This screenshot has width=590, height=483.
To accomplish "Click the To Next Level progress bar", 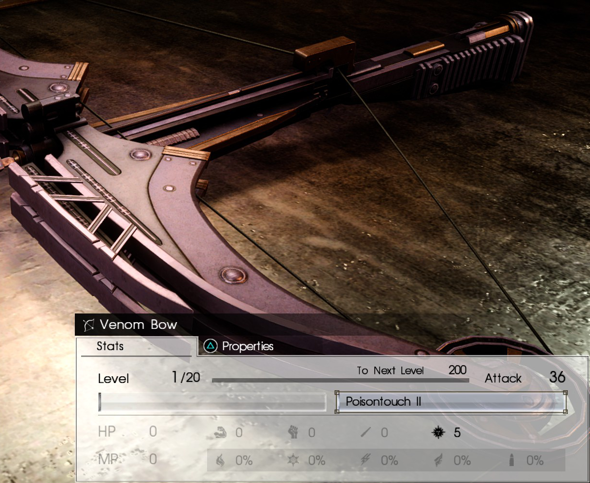I will coord(340,381).
